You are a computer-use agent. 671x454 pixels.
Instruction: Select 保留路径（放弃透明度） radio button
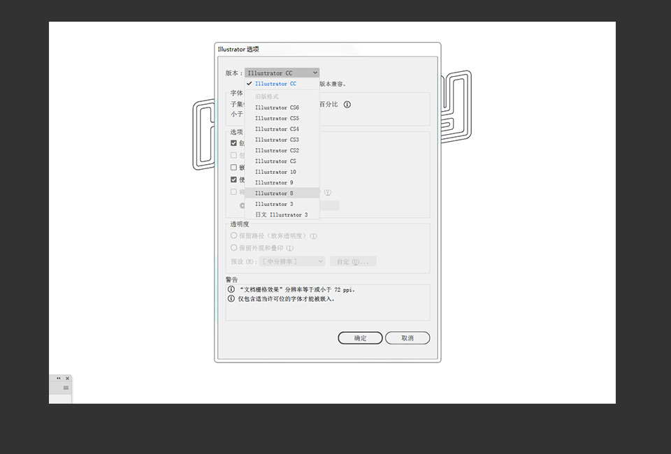pos(233,235)
